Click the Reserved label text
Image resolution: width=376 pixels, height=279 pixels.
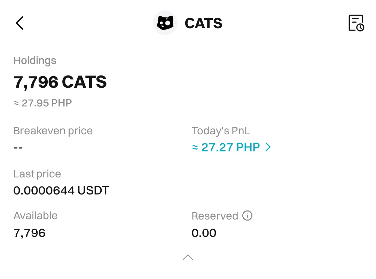pyautogui.click(x=214, y=216)
